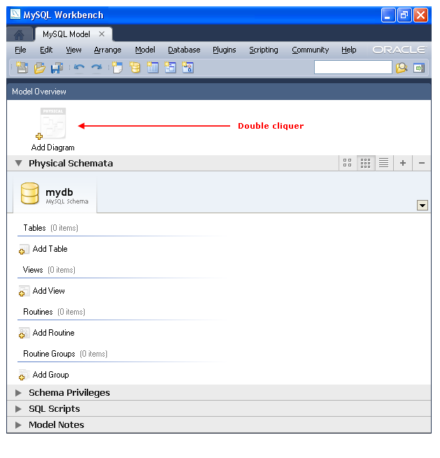
Task: Click Add Routine
Action: [52, 333]
